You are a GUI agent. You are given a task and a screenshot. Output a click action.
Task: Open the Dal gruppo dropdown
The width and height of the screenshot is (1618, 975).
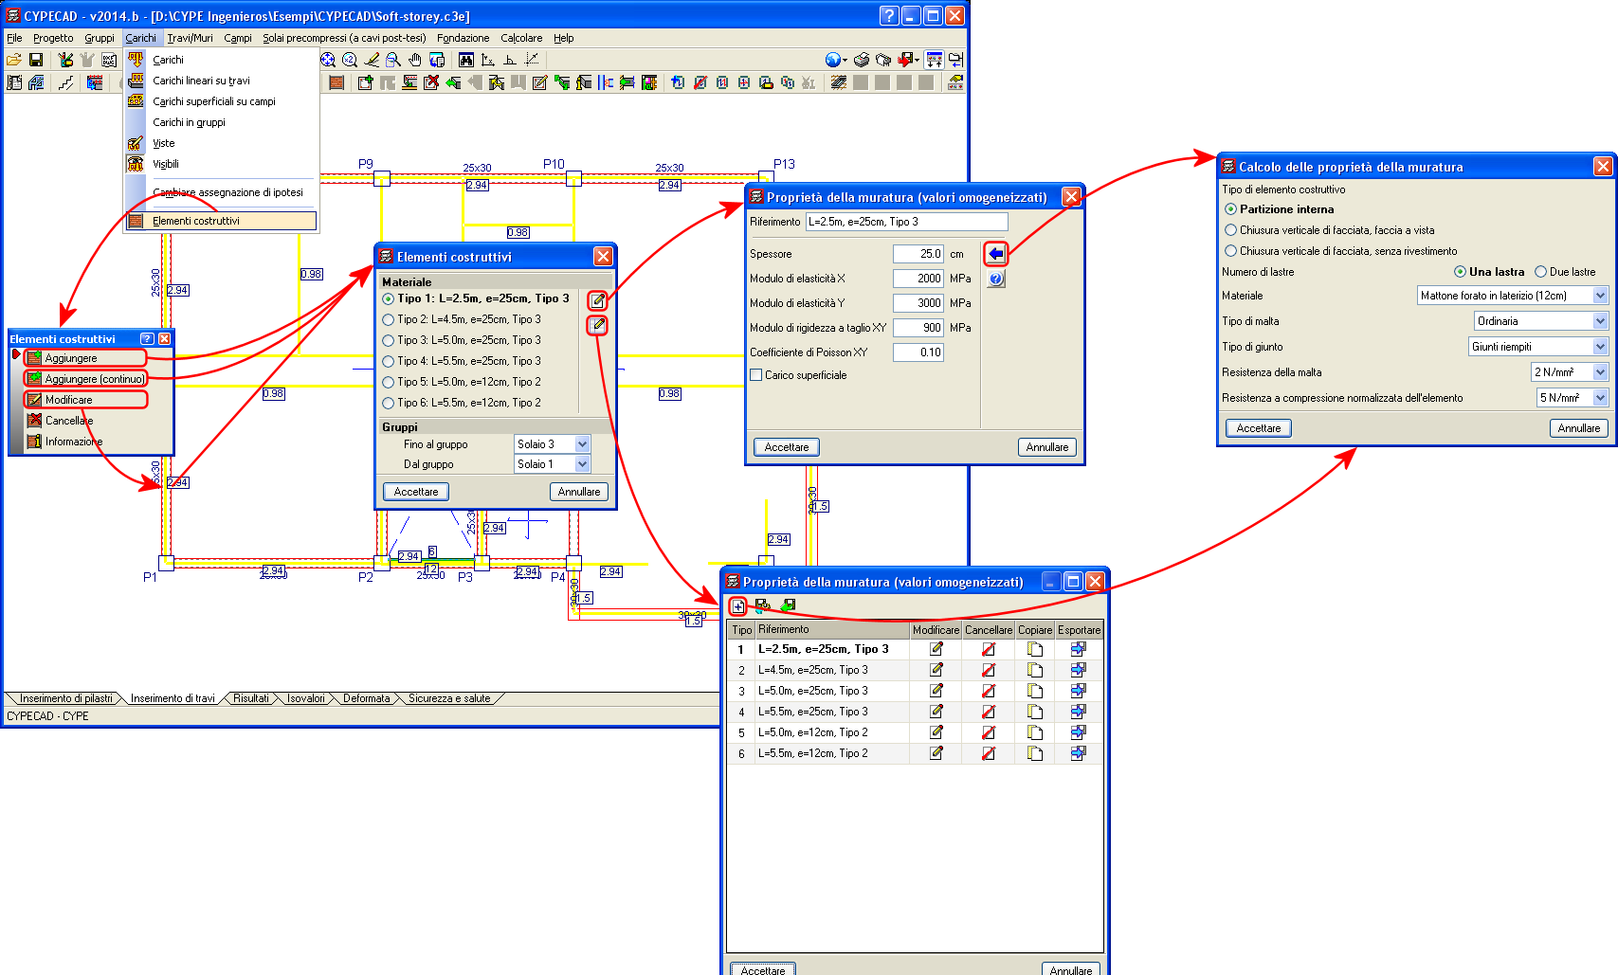[x=582, y=463]
